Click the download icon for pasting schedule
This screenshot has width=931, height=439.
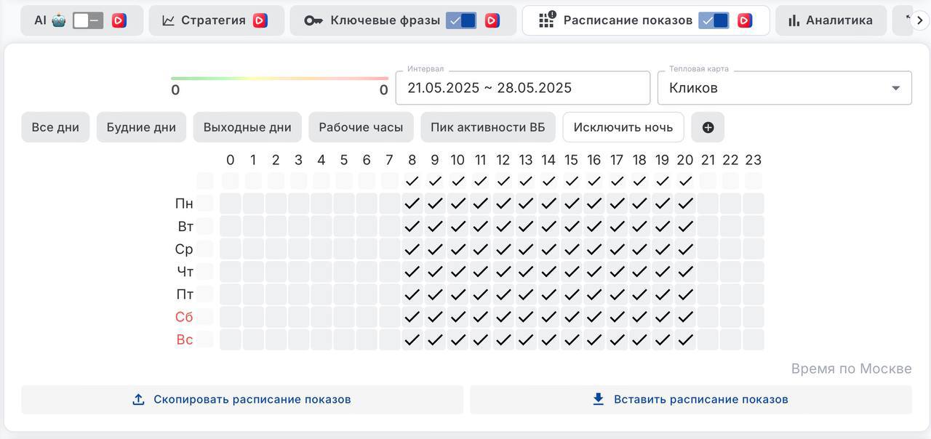pyautogui.click(x=599, y=399)
